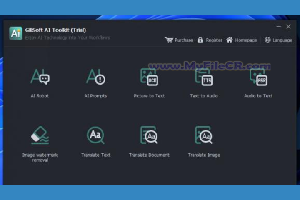Click the Purchase link text
300x200 pixels.
pos(184,40)
